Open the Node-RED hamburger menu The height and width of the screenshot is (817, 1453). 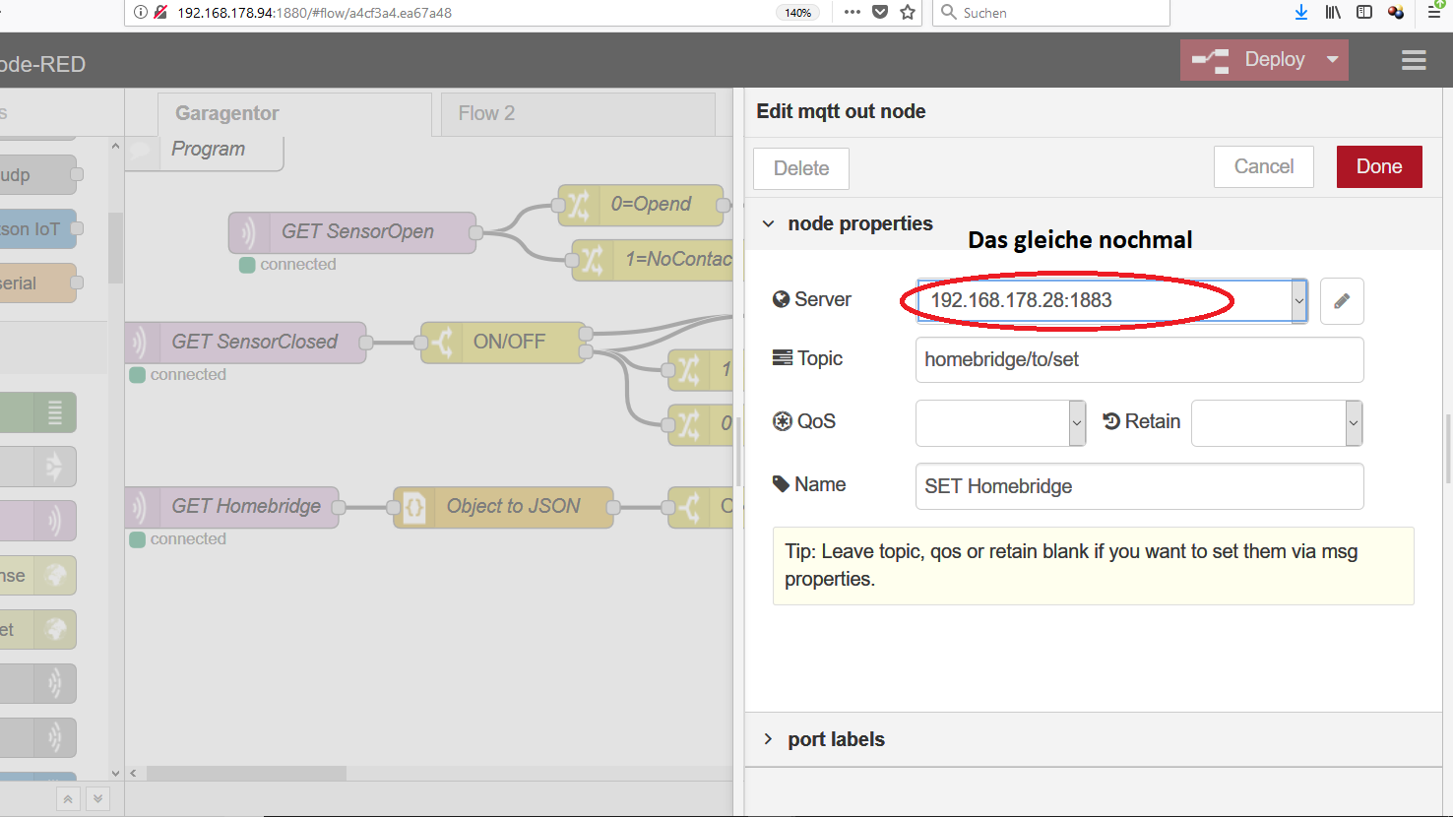[1414, 60]
